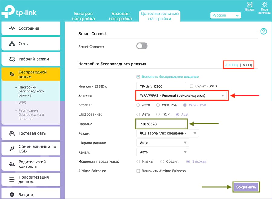Image resolution: width=272 pixels, height=199 pixels.
Task: Click the Защита shield icon
Action: pos(12,194)
